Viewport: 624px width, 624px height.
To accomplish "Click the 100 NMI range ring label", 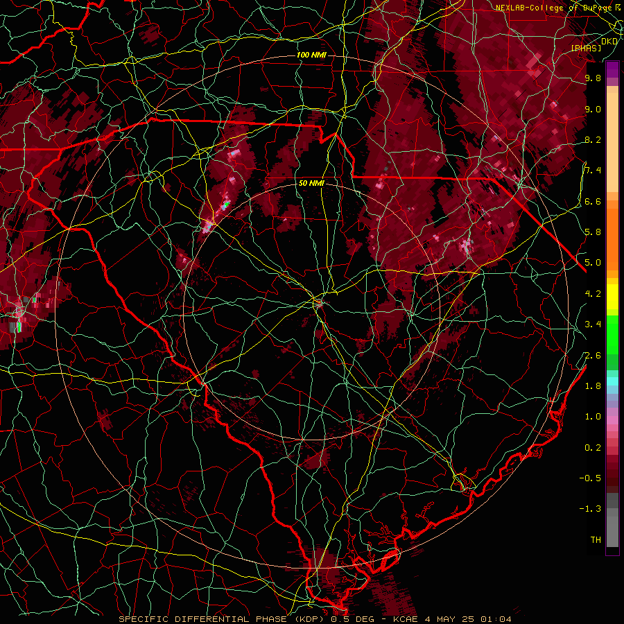I will point(311,55).
